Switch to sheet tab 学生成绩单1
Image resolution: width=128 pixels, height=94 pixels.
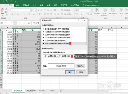(x=31, y=91)
